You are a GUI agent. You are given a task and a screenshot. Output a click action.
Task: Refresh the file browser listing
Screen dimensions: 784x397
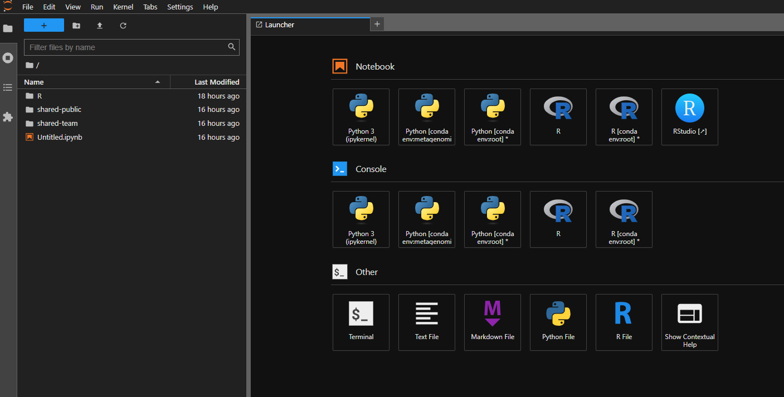pos(123,25)
